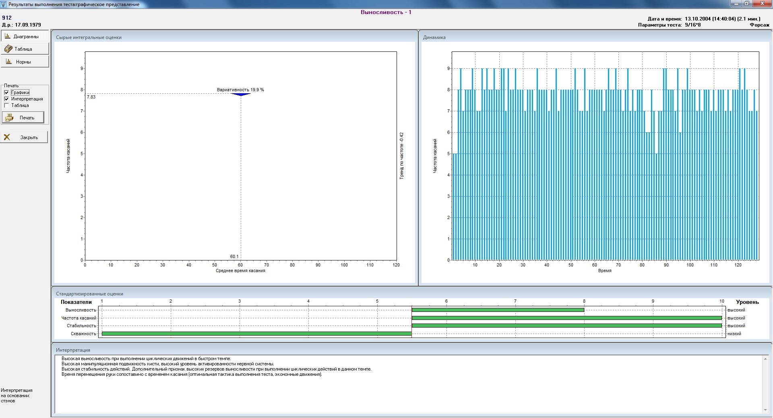This screenshot has height=418, width=773.
Task: Enable the Таблица print checkbox
Action: click(x=6, y=105)
